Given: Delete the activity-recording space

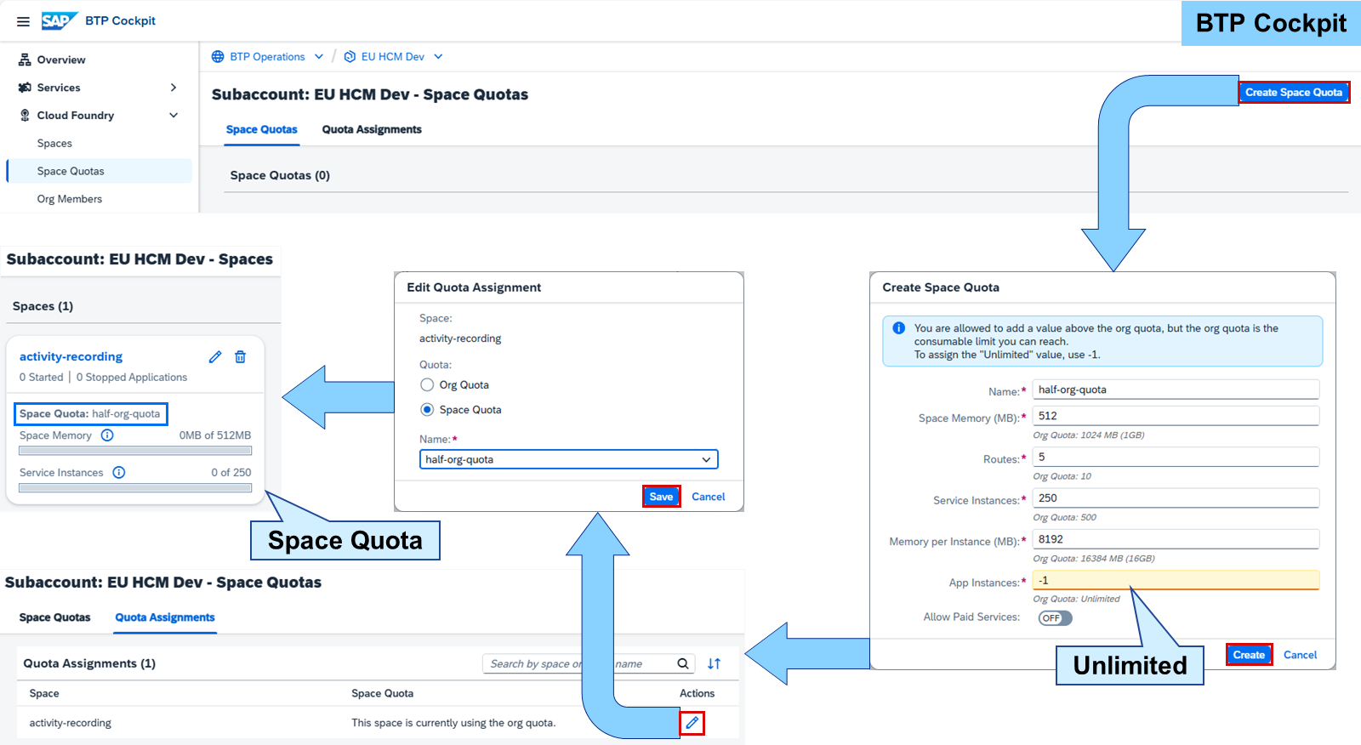Looking at the screenshot, I should tap(241, 357).
